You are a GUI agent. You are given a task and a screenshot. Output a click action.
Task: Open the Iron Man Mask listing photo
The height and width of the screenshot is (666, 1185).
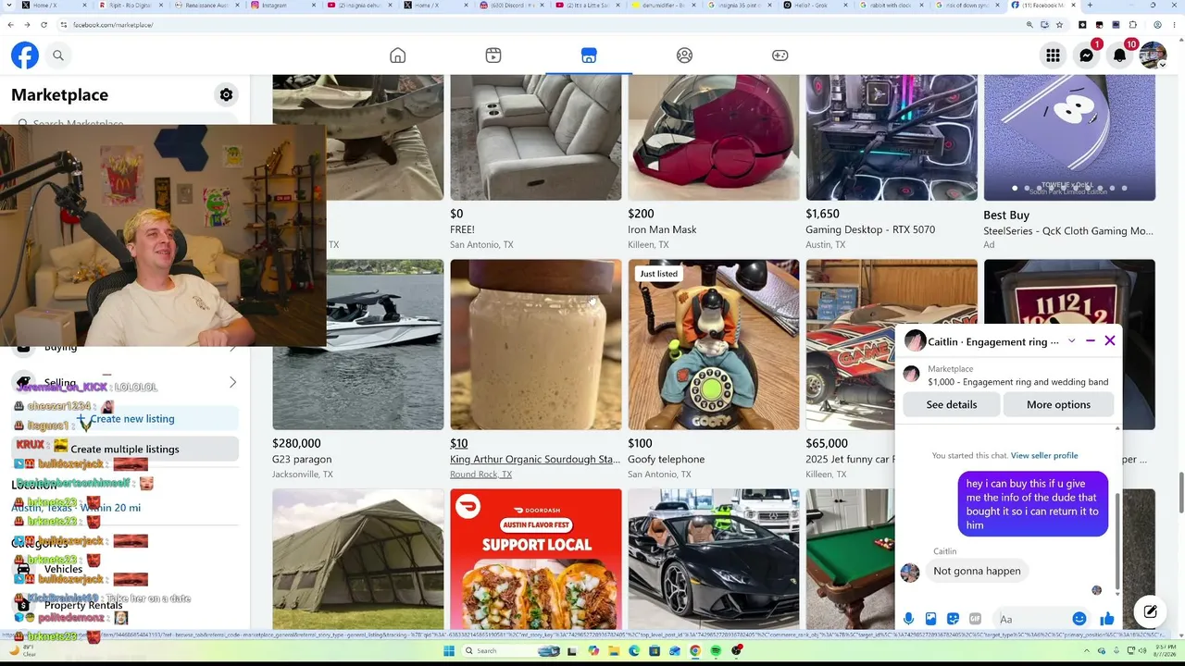pos(714,138)
